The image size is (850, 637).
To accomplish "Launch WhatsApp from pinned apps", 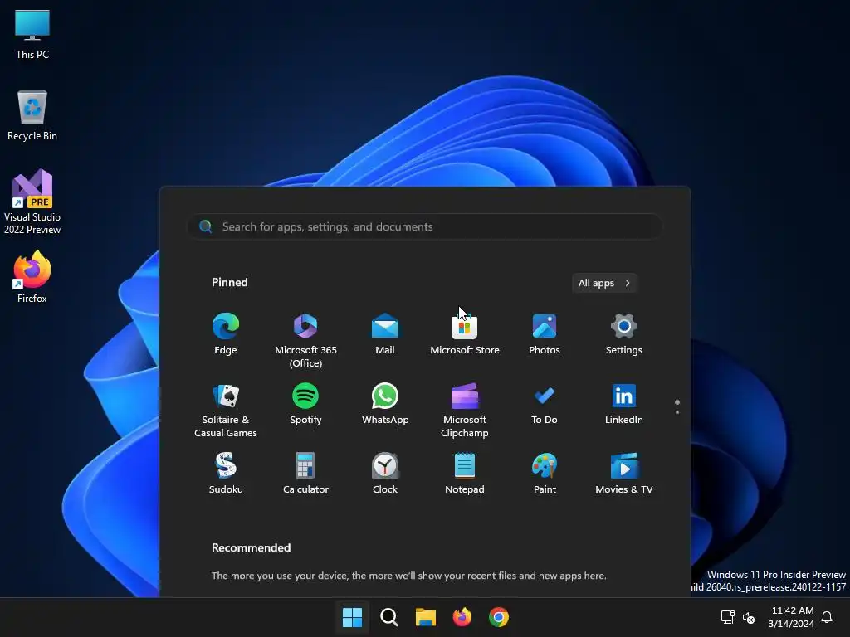I will pos(385,404).
